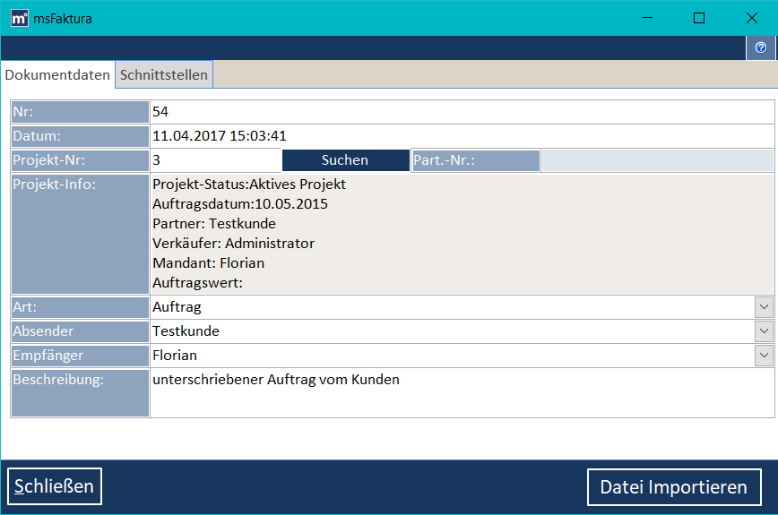The width and height of the screenshot is (778, 515).
Task: Click the empty Part.-Nr. input field
Action: tap(657, 160)
